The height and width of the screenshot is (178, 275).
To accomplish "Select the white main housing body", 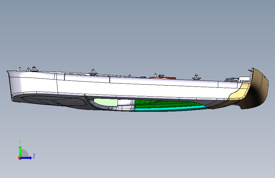I will [123, 88].
